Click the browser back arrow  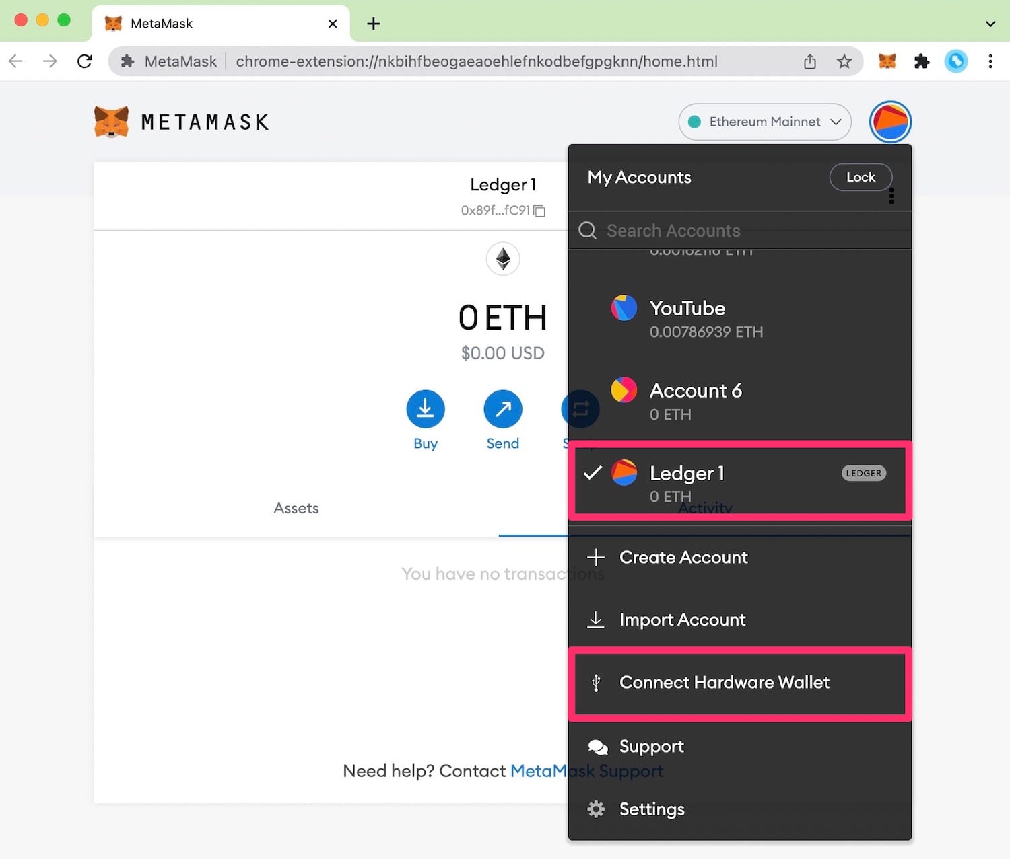(16, 61)
